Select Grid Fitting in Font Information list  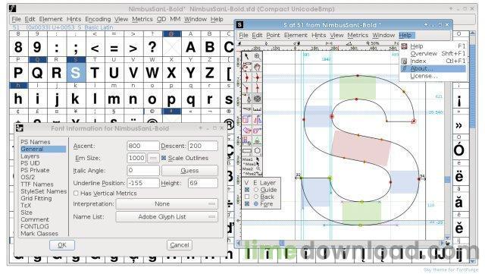[x=36, y=198]
